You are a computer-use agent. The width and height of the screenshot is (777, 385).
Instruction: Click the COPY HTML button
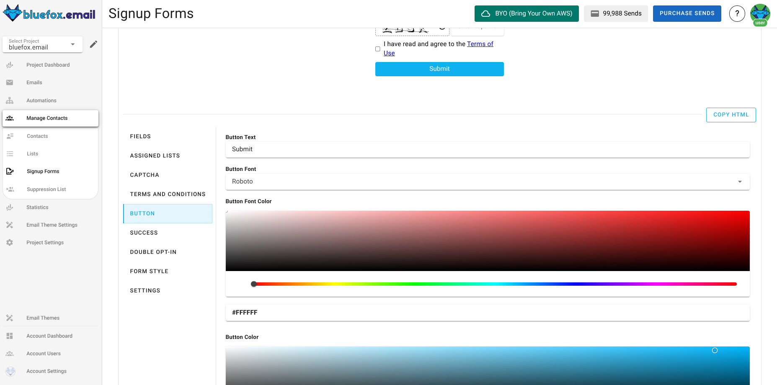click(731, 114)
